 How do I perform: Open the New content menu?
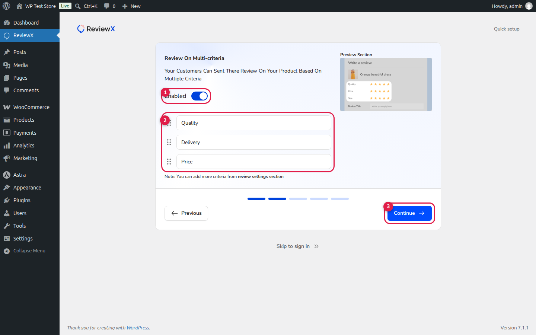[131, 6]
